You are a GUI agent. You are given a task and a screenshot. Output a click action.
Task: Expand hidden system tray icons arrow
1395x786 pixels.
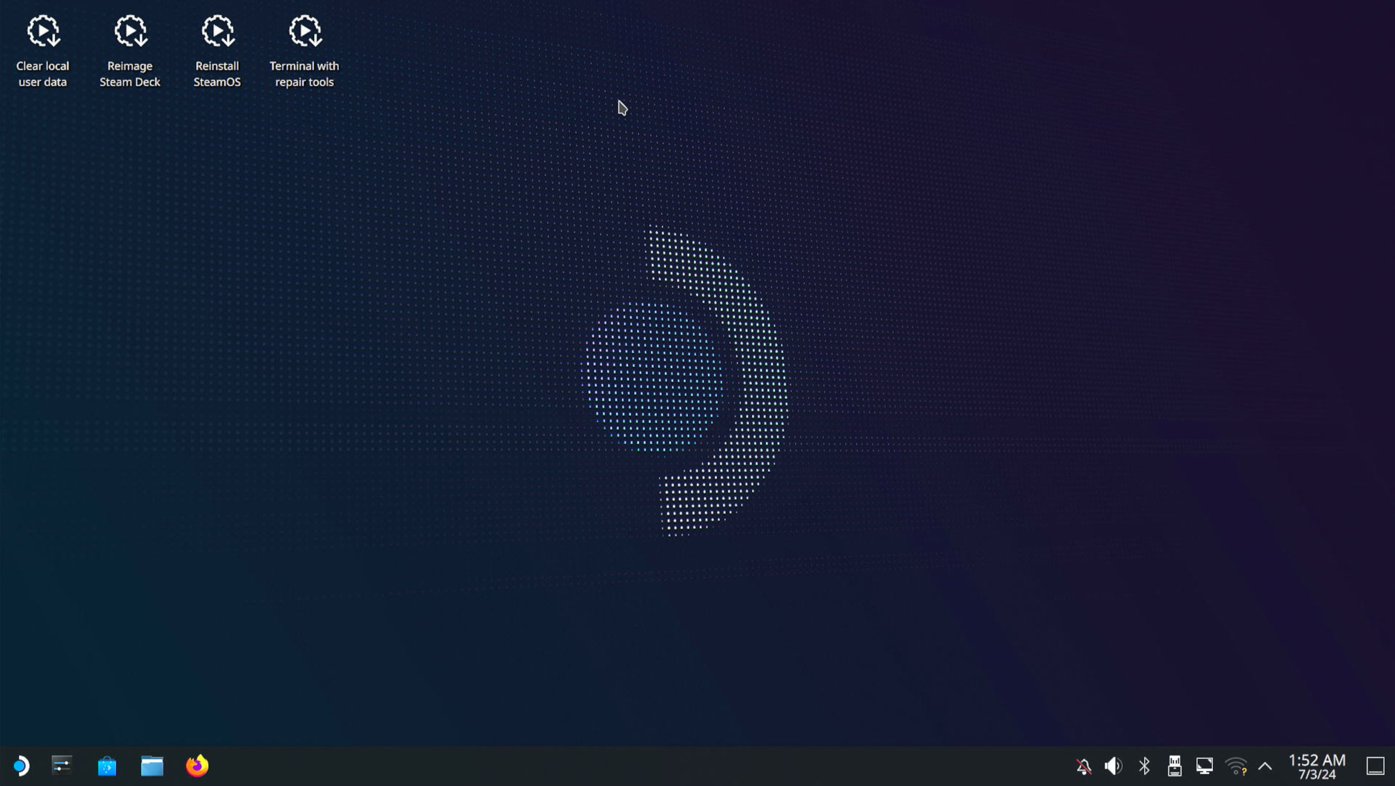1265,766
